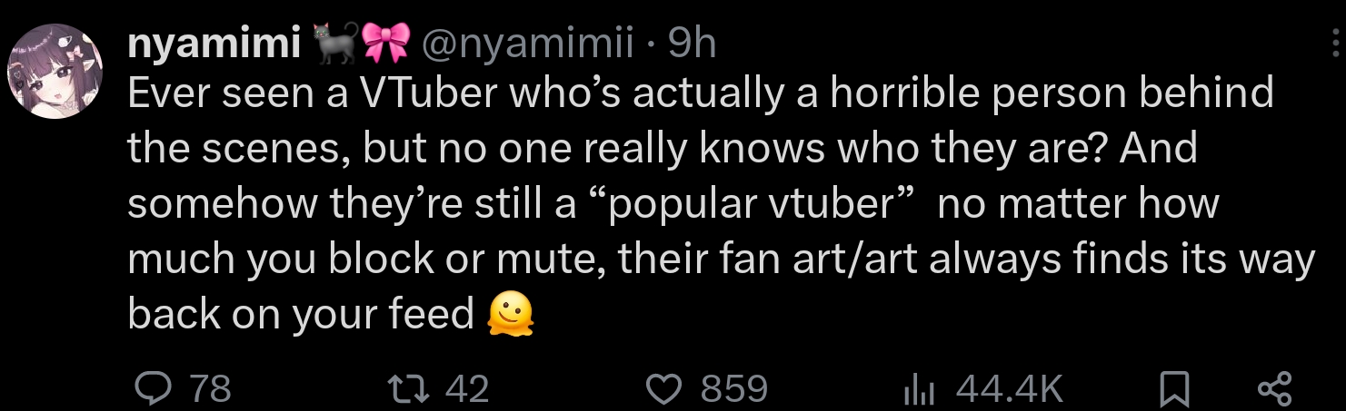
Task: Click the pink ribbon emoji in the name
Action: coord(384,44)
